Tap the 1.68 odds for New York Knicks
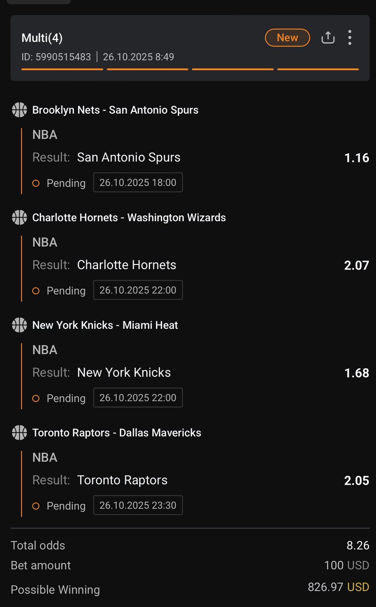This screenshot has width=376, height=607. pos(356,373)
